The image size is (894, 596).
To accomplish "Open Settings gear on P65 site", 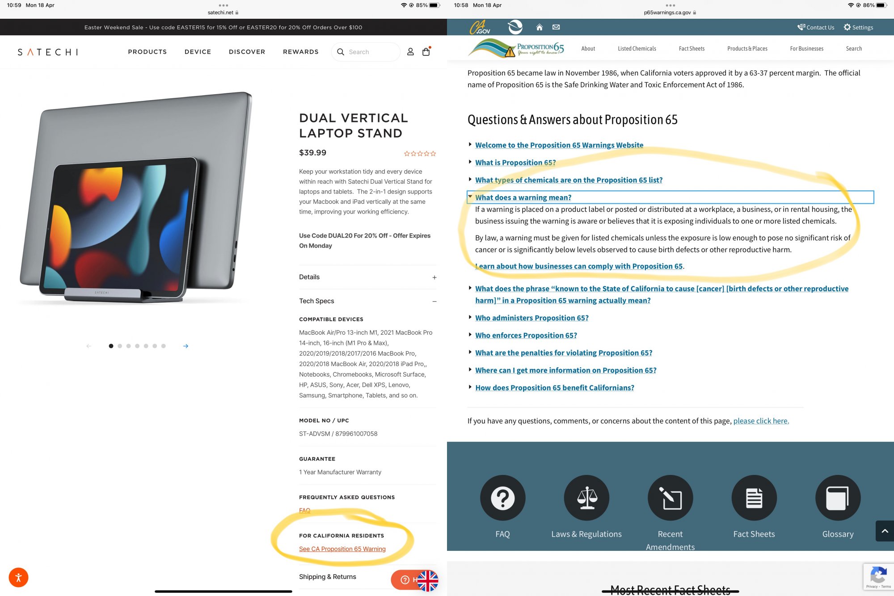I will coord(858,27).
